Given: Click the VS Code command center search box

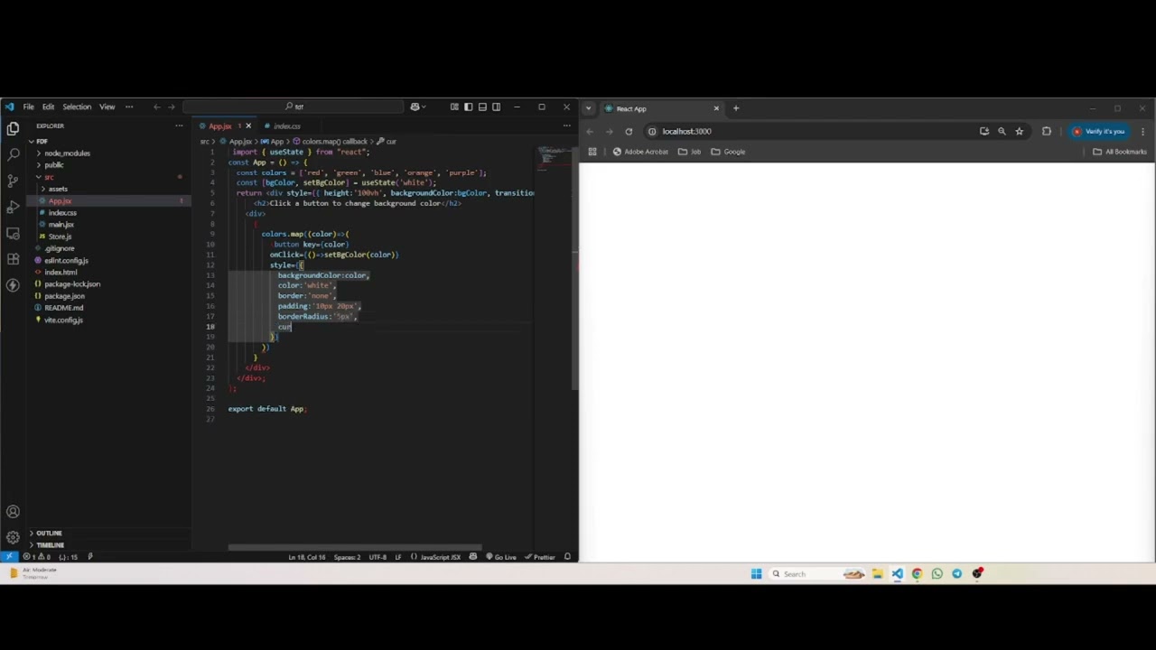Looking at the screenshot, I should (294, 107).
